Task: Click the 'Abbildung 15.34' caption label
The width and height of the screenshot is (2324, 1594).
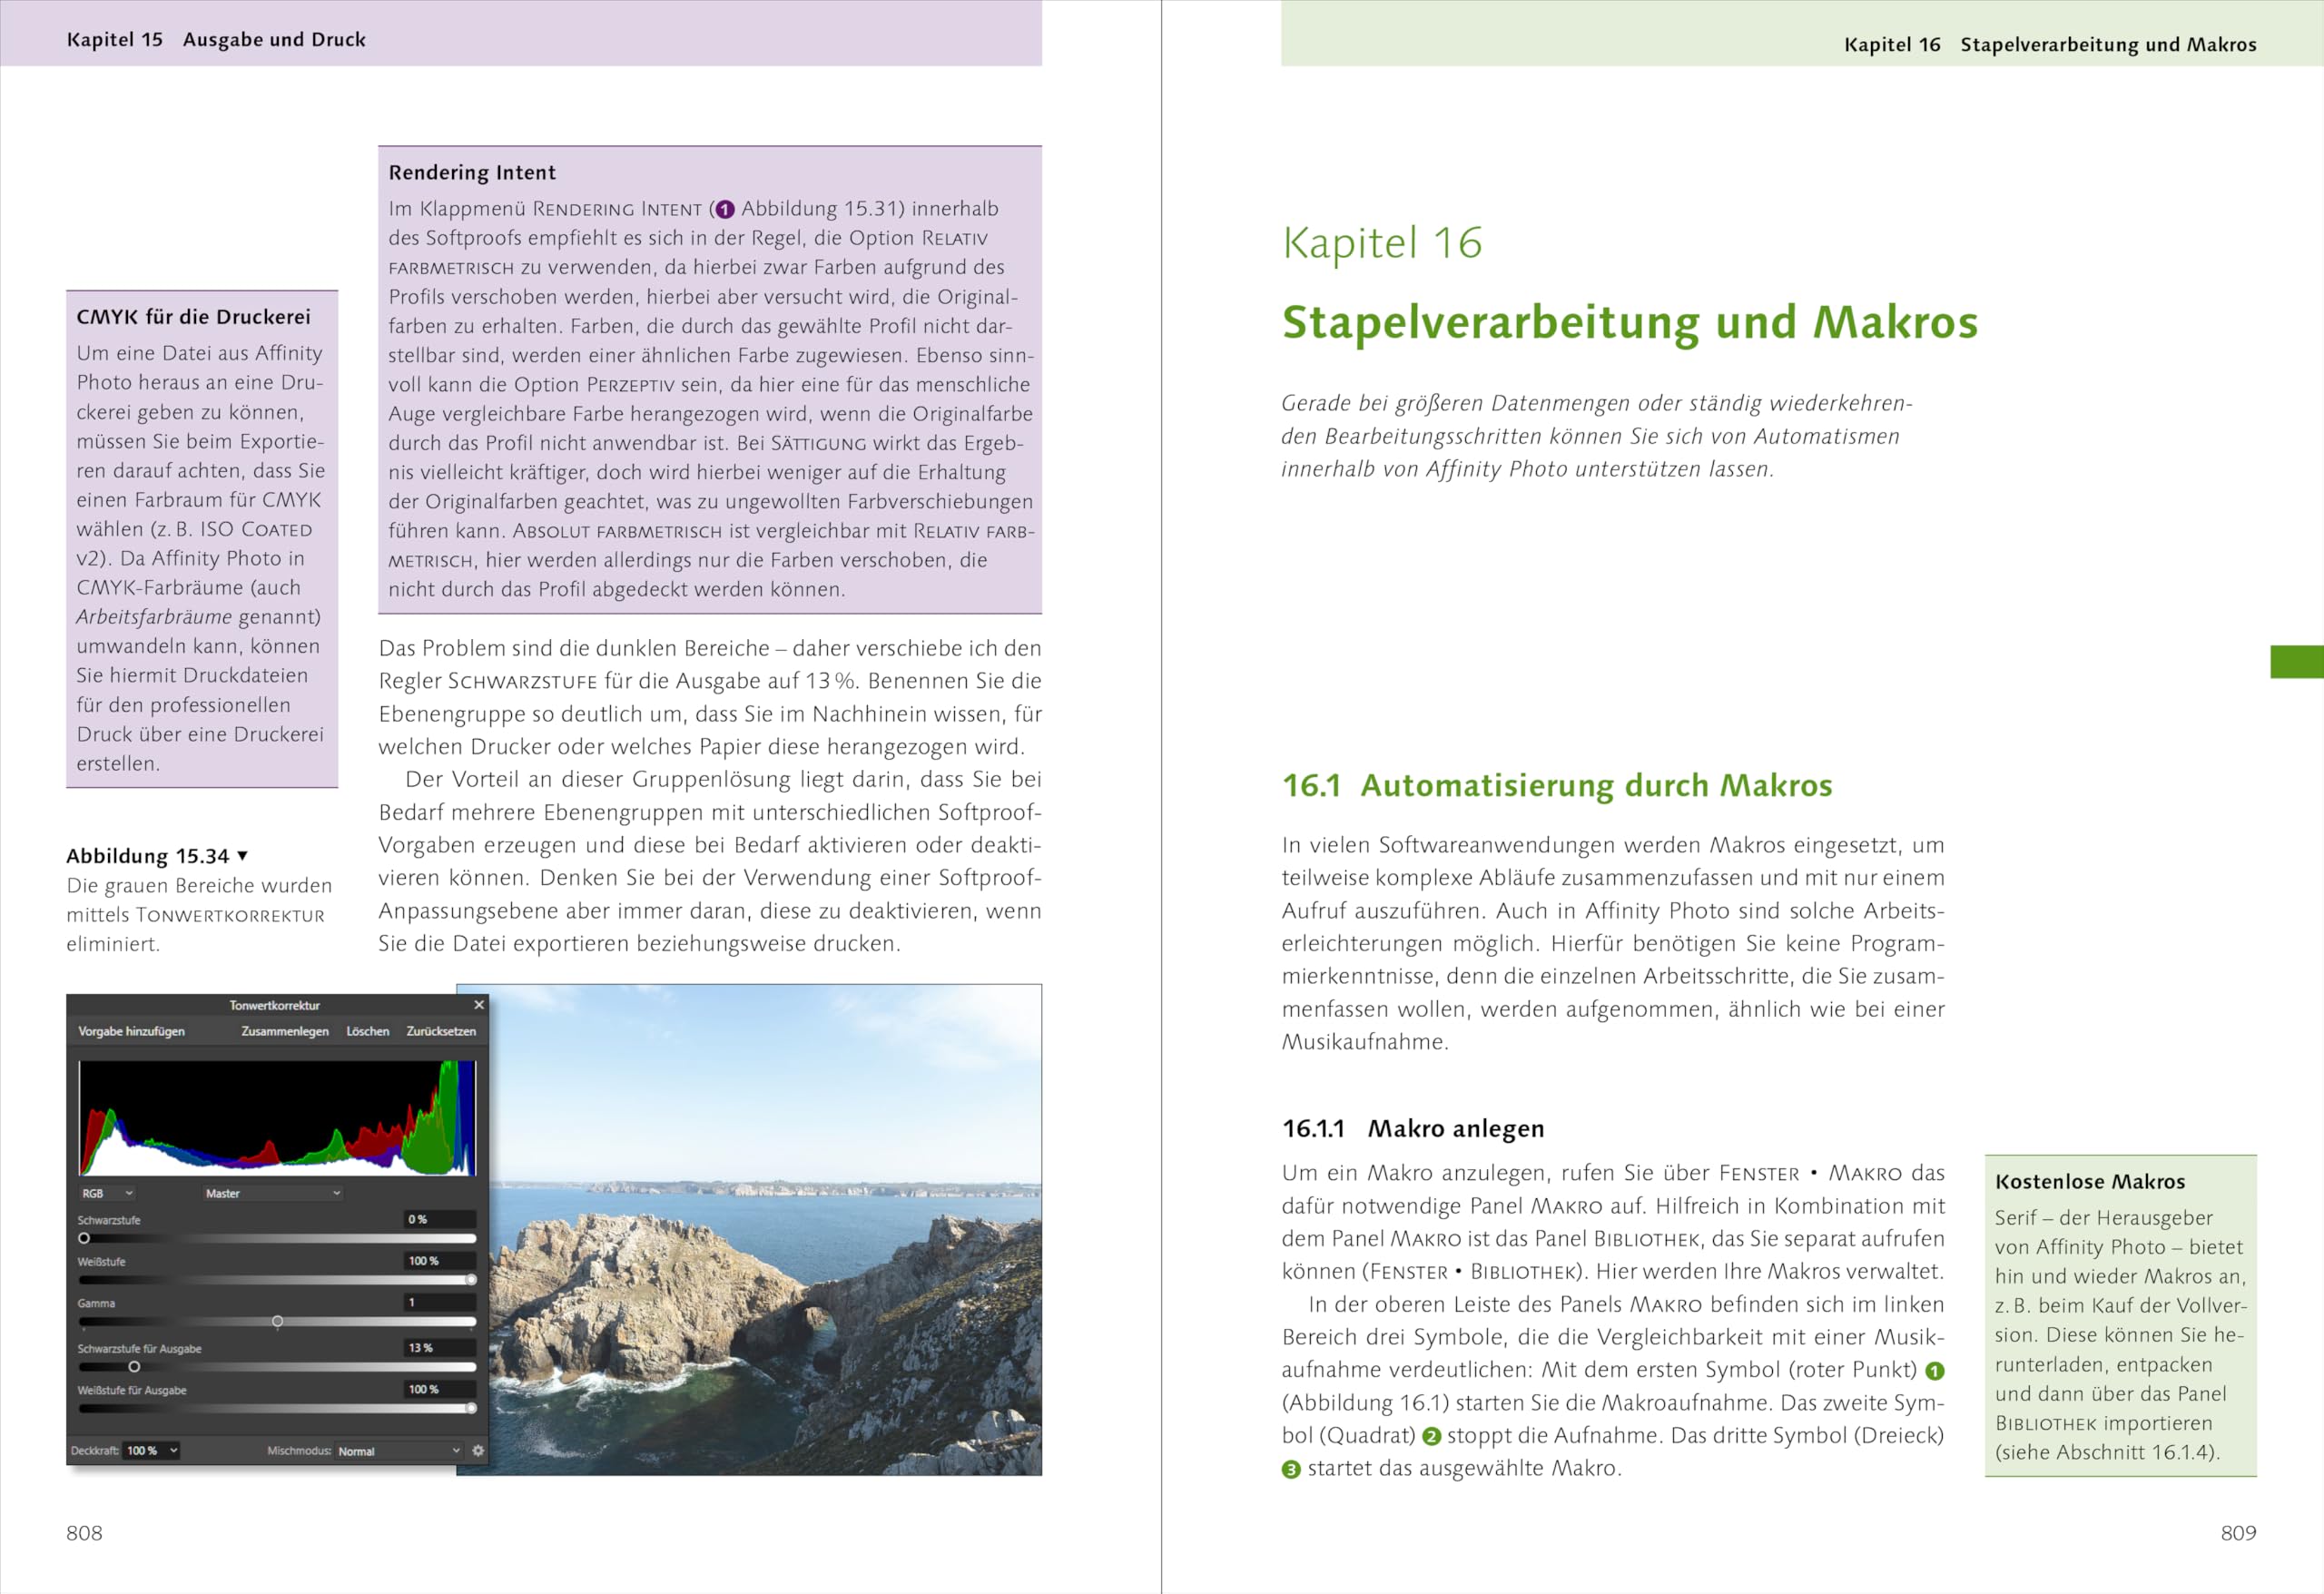Action: tap(148, 856)
